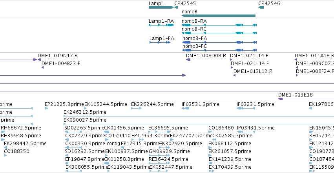Open the IP03531.3prime EST
334x173 pixels.
point(185,108)
